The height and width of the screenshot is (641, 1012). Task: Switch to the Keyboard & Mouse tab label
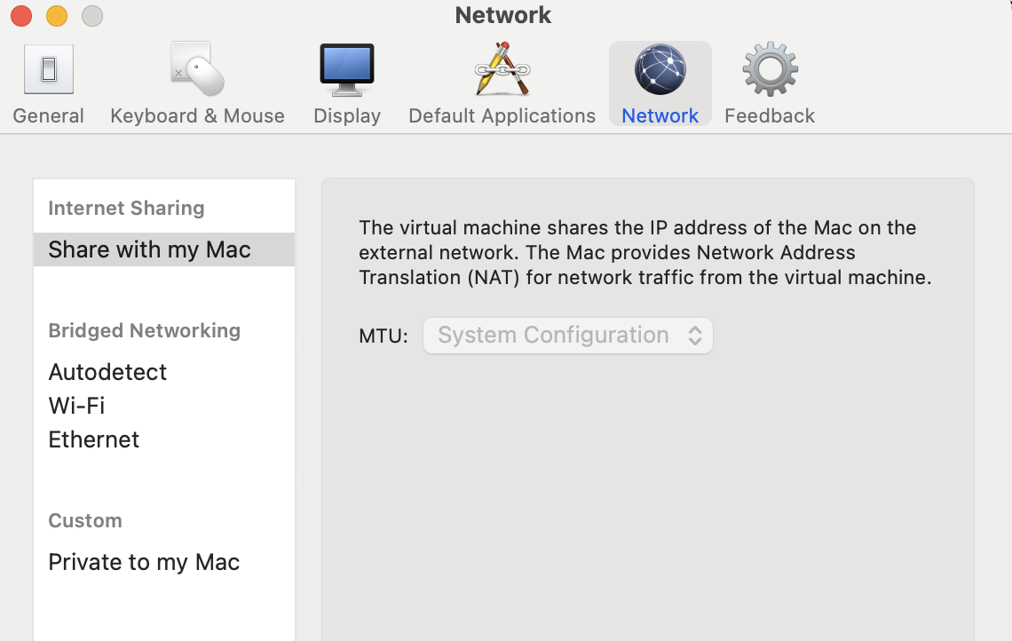pyautogui.click(x=197, y=115)
